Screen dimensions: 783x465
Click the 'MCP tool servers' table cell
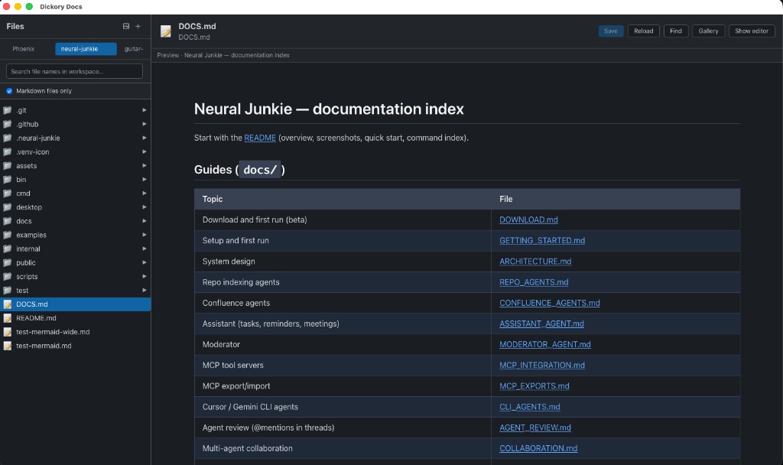pyautogui.click(x=343, y=366)
